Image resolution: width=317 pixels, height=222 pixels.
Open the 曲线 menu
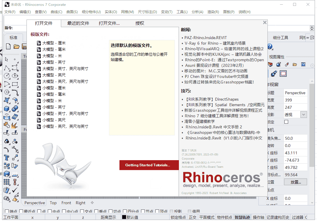pos(57,12)
